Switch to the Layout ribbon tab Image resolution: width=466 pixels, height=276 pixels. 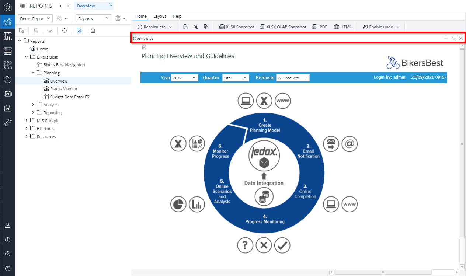pyautogui.click(x=160, y=16)
